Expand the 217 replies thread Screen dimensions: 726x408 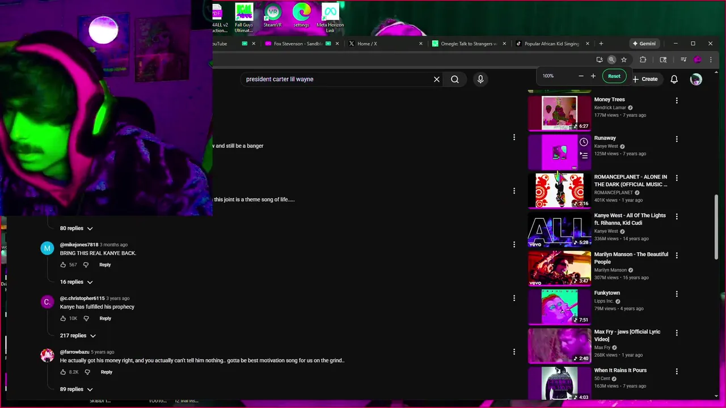[78, 336]
